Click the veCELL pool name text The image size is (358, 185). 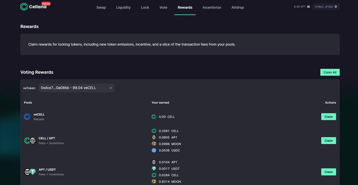click(x=39, y=115)
